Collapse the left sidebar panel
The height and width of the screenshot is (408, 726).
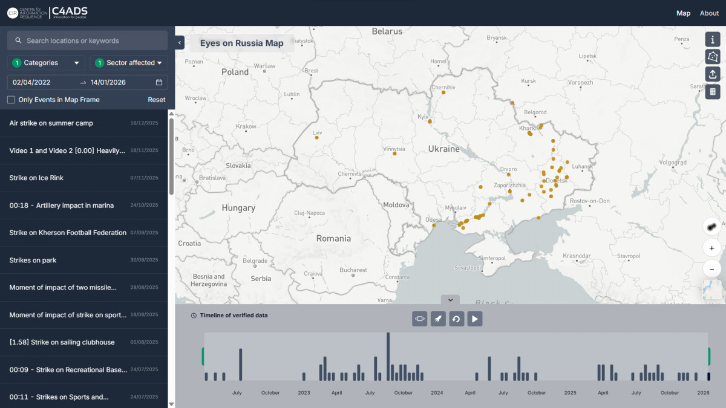pyautogui.click(x=180, y=43)
